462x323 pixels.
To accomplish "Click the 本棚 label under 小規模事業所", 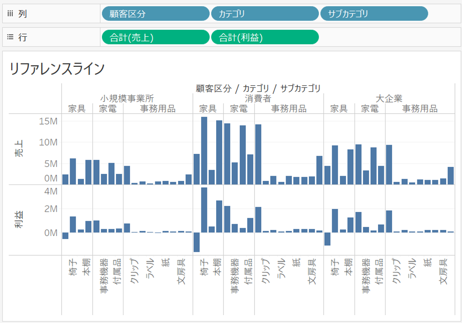I will [x=87, y=267].
